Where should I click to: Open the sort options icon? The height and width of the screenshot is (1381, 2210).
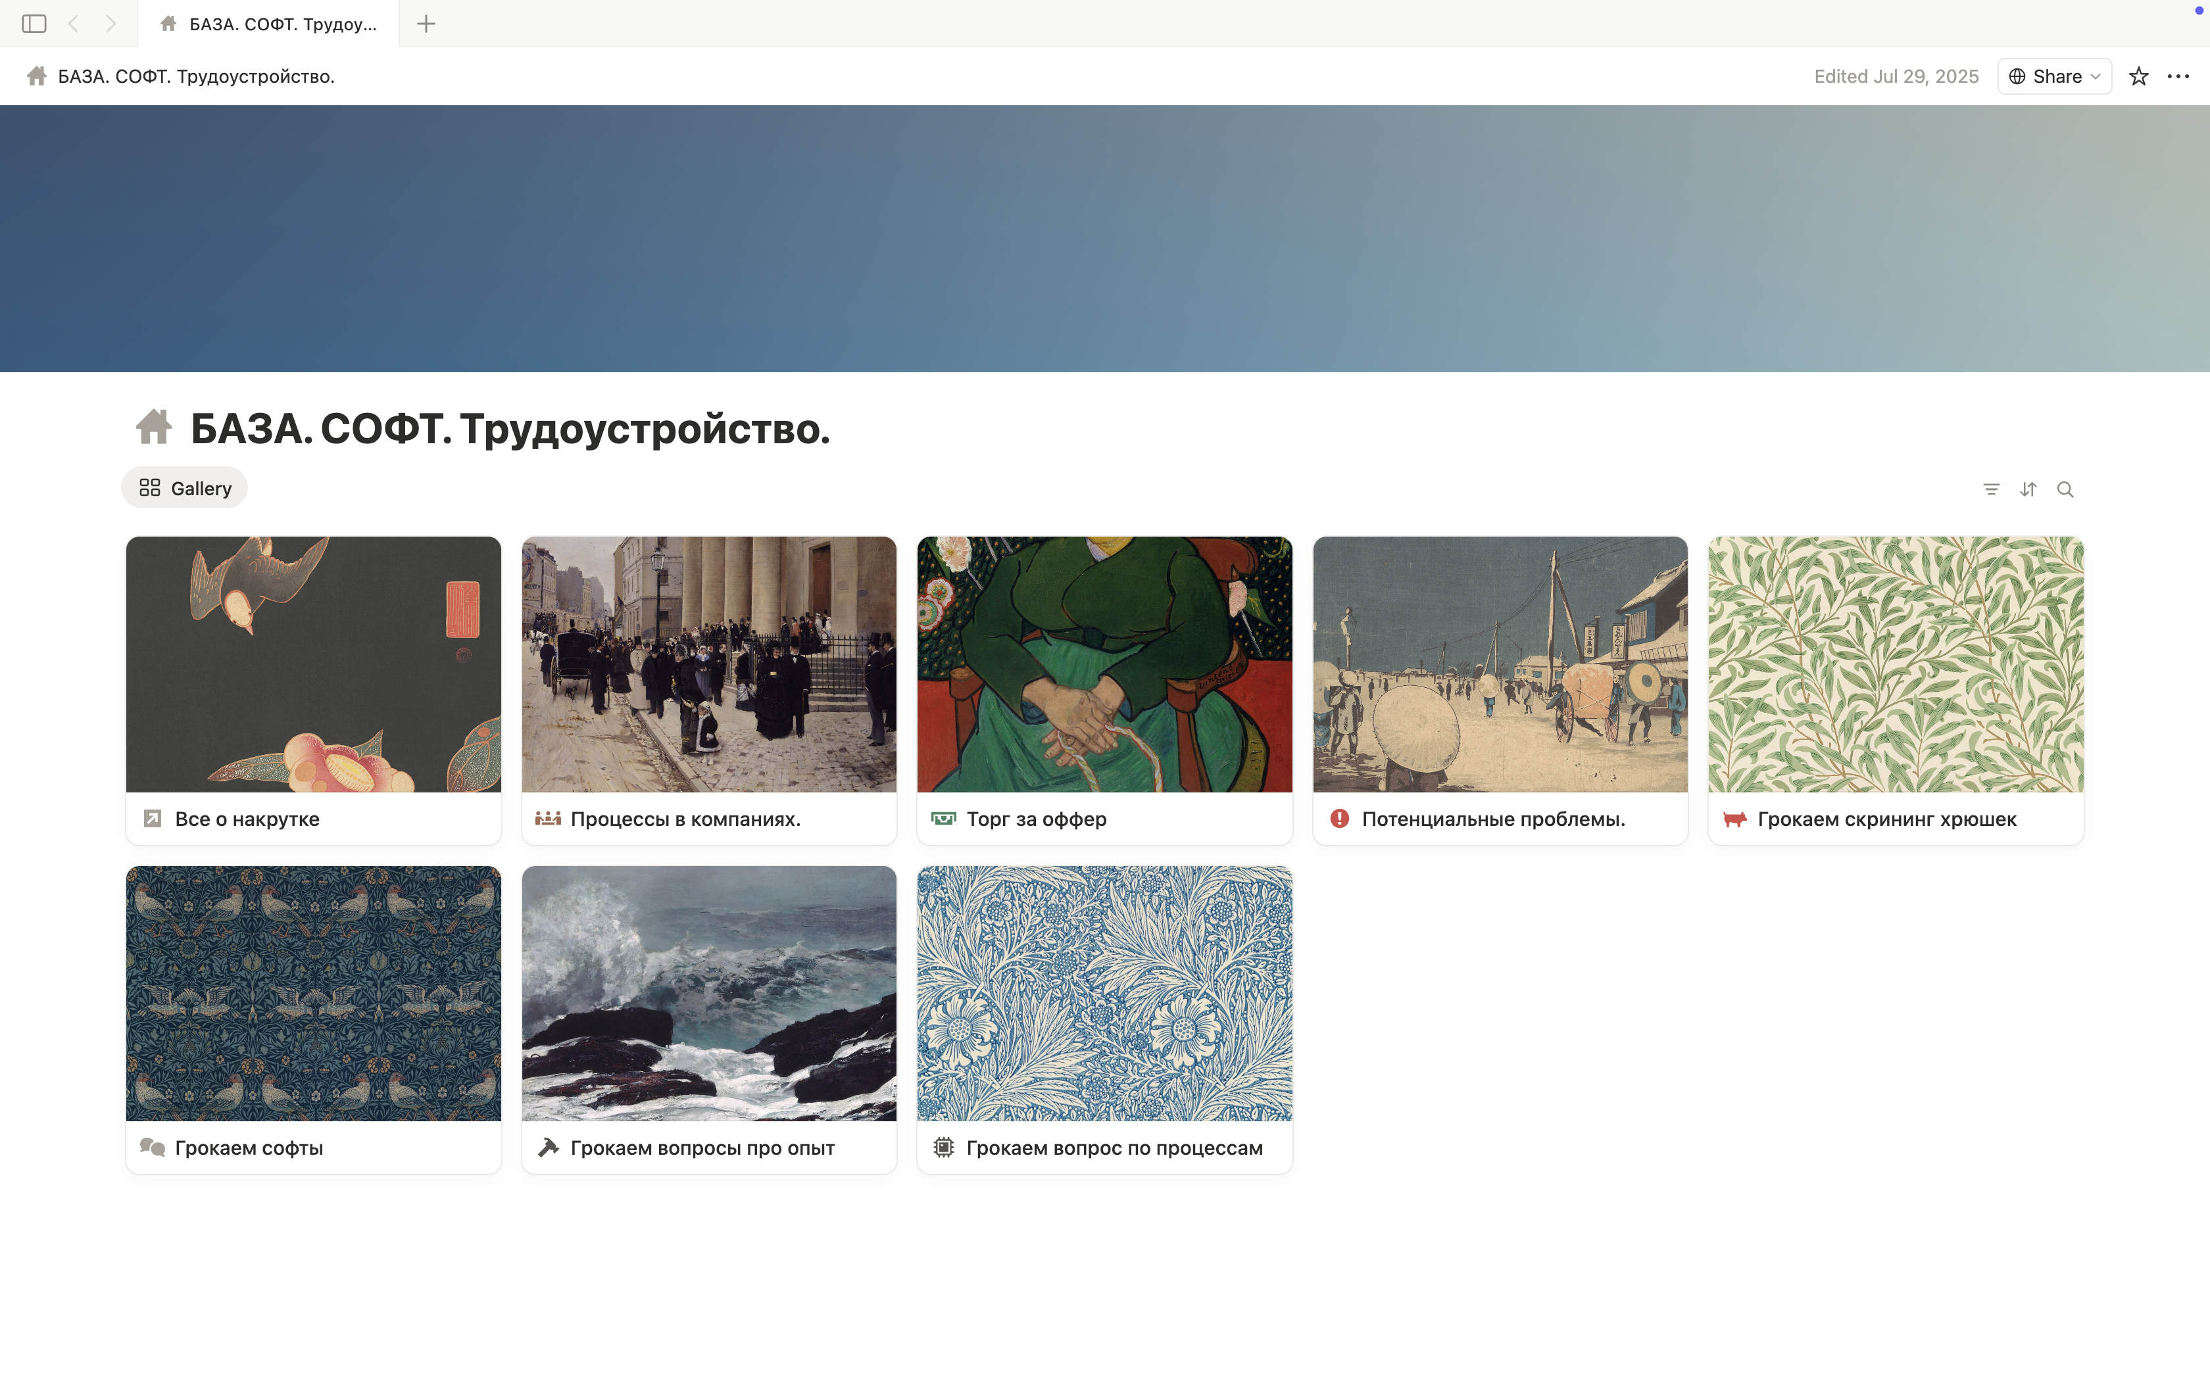coord(2028,489)
